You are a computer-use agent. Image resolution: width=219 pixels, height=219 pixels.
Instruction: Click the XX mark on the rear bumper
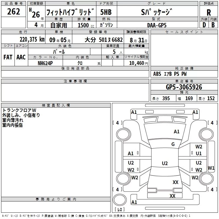tap(172, 196)
